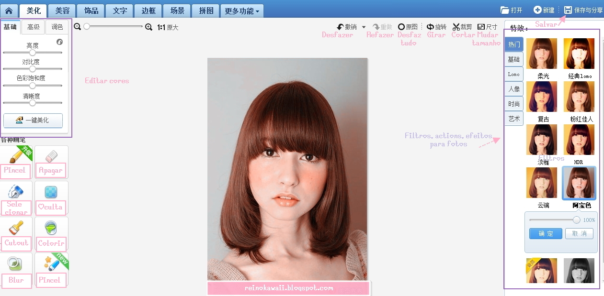
Task: Apply the 粉红佳人 filter thumbnail
Action: tap(579, 97)
